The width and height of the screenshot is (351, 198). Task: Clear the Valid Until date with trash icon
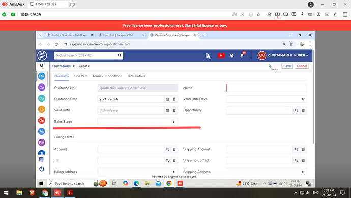coord(174,110)
